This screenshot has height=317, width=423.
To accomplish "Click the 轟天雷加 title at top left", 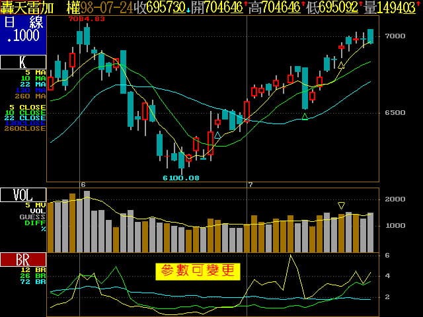I will pyautogui.click(x=29, y=8).
